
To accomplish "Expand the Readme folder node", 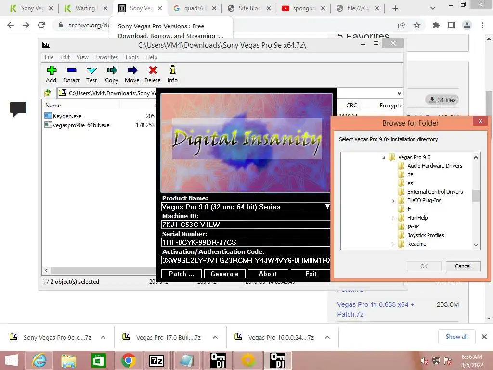I will [x=393, y=244].
